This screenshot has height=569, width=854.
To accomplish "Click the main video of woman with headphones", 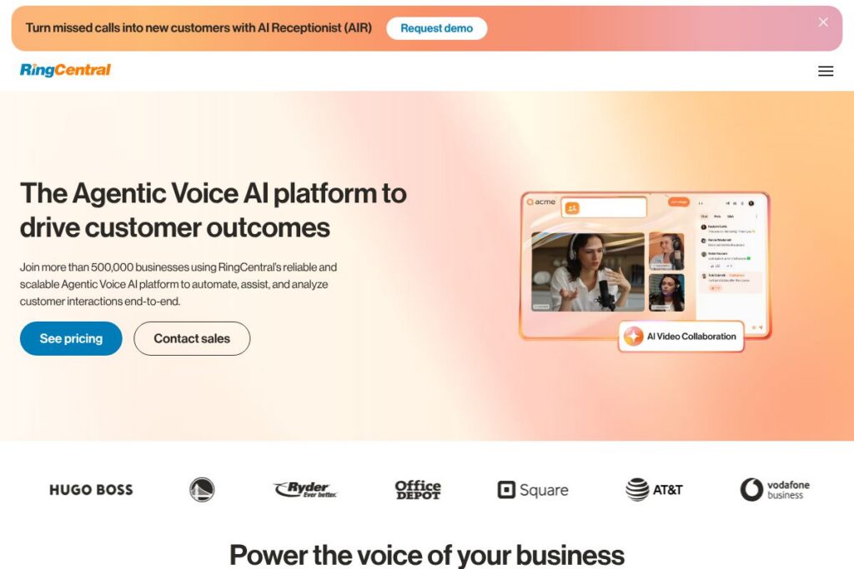I will coord(588,272).
